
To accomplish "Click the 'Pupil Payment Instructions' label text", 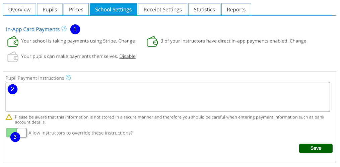I will 35,78.
